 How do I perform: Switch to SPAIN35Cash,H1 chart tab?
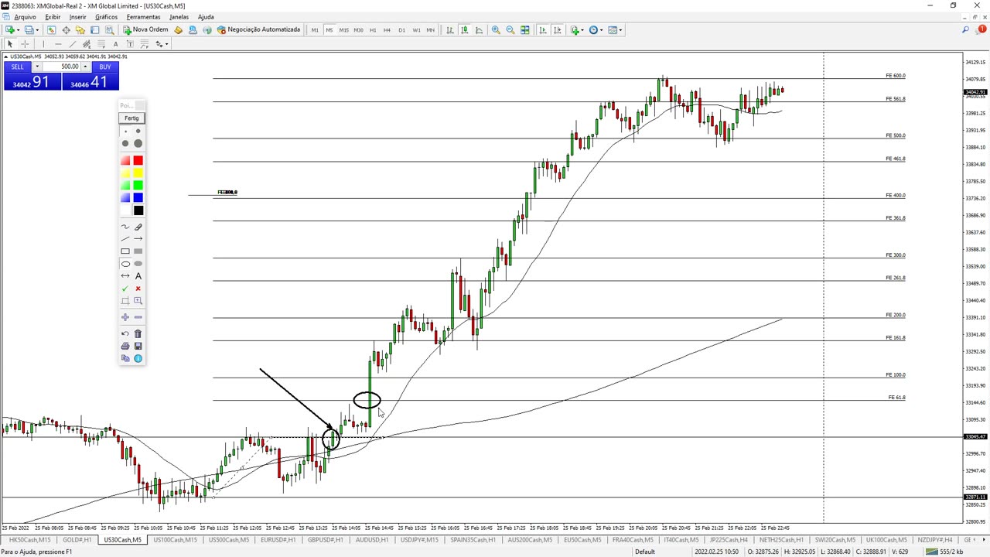(472, 540)
